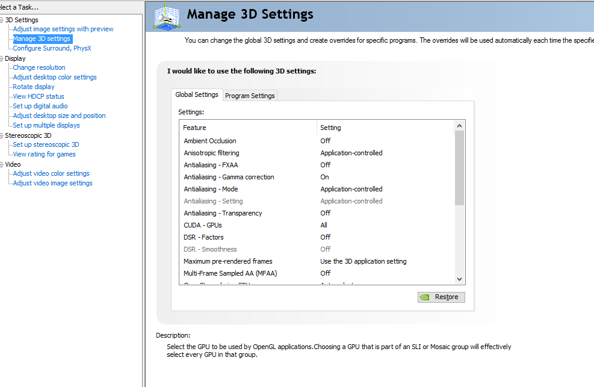Go to Adjust video image settings

click(x=52, y=184)
